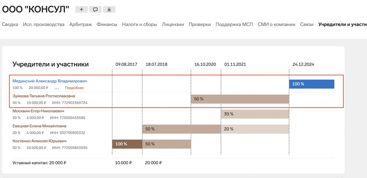Screen dimensions: 367x178
Task: Click the download icon button
Action: pyautogui.click(x=109, y=10)
